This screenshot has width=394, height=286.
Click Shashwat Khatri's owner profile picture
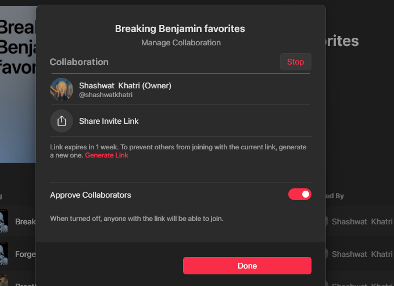point(62,90)
